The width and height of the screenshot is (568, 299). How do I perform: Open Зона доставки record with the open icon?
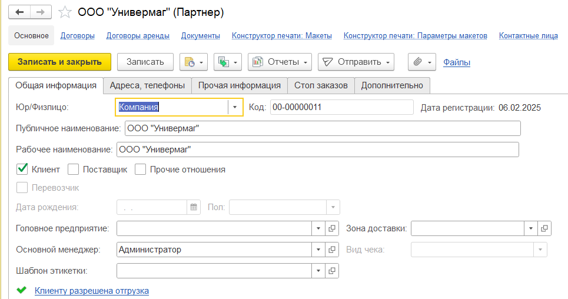(544, 228)
